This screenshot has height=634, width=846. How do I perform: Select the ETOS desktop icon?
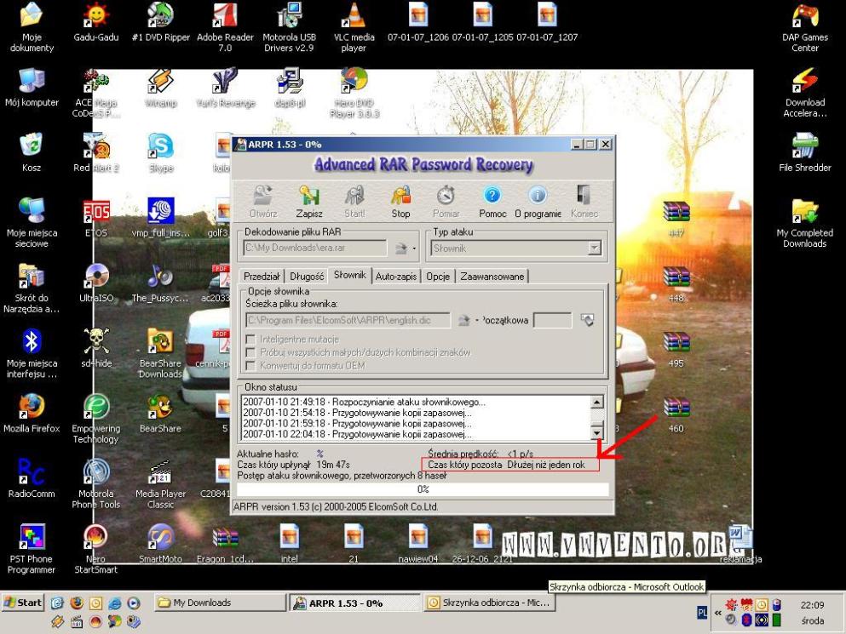pos(96,211)
